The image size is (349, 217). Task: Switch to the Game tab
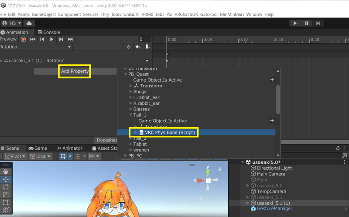pyautogui.click(x=38, y=148)
